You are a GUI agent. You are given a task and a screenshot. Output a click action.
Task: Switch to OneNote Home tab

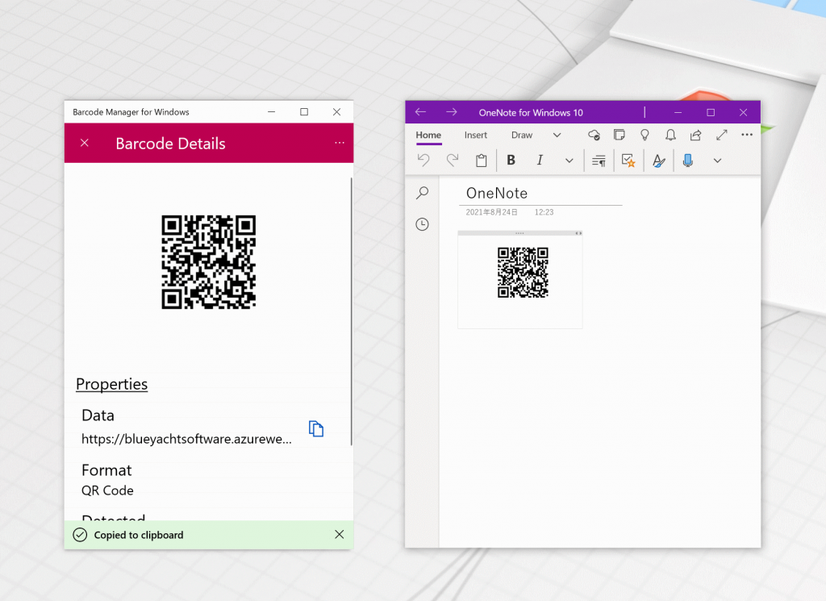[428, 136]
